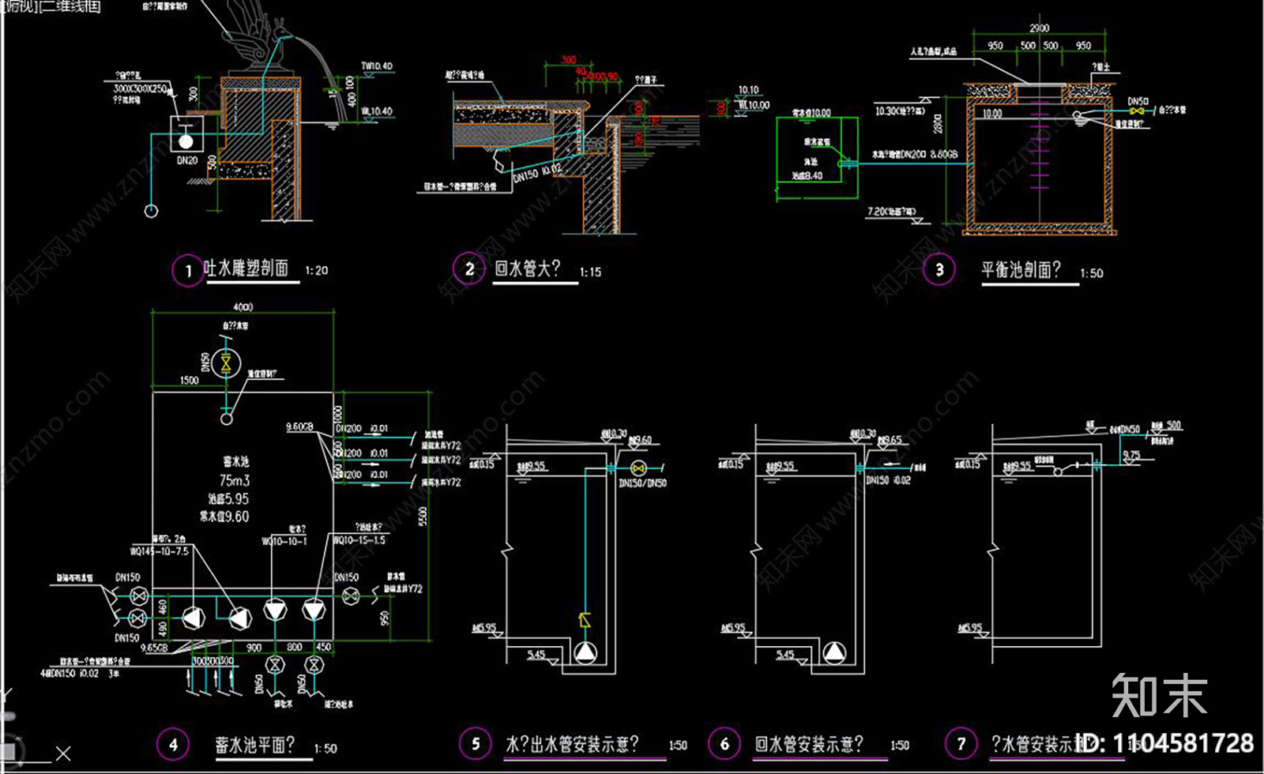Select the 水?出水管安装示意? drawing title

pyautogui.click(x=572, y=744)
